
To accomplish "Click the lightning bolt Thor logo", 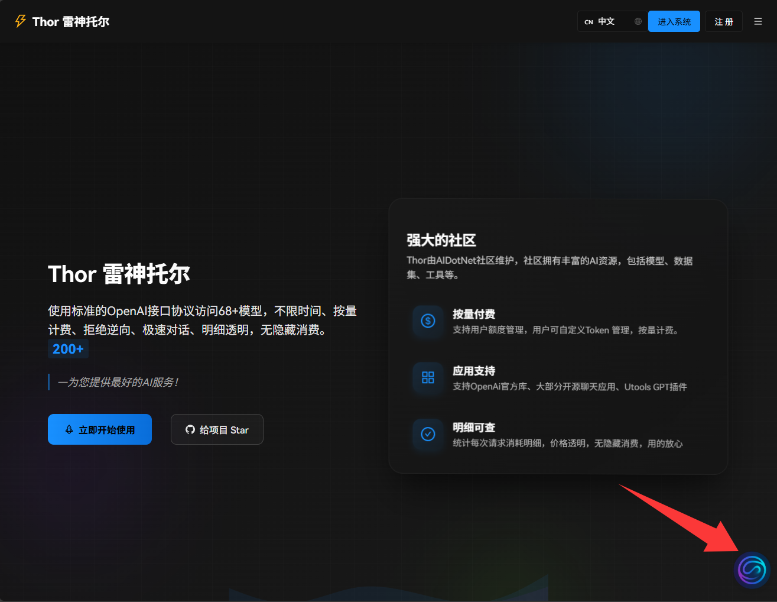I will [x=21, y=21].
